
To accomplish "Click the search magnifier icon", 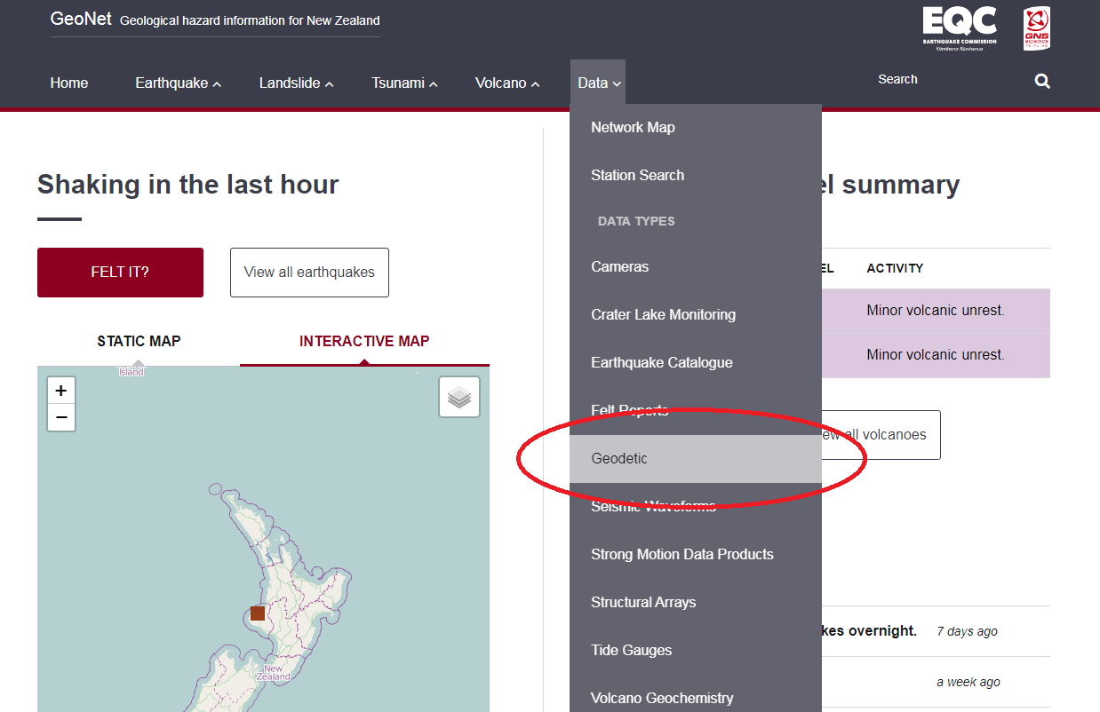I will [1042, 82].
